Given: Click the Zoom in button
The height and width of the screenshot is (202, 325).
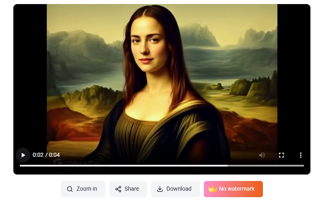Looking at the screenshot, I should tap(83, 189).
